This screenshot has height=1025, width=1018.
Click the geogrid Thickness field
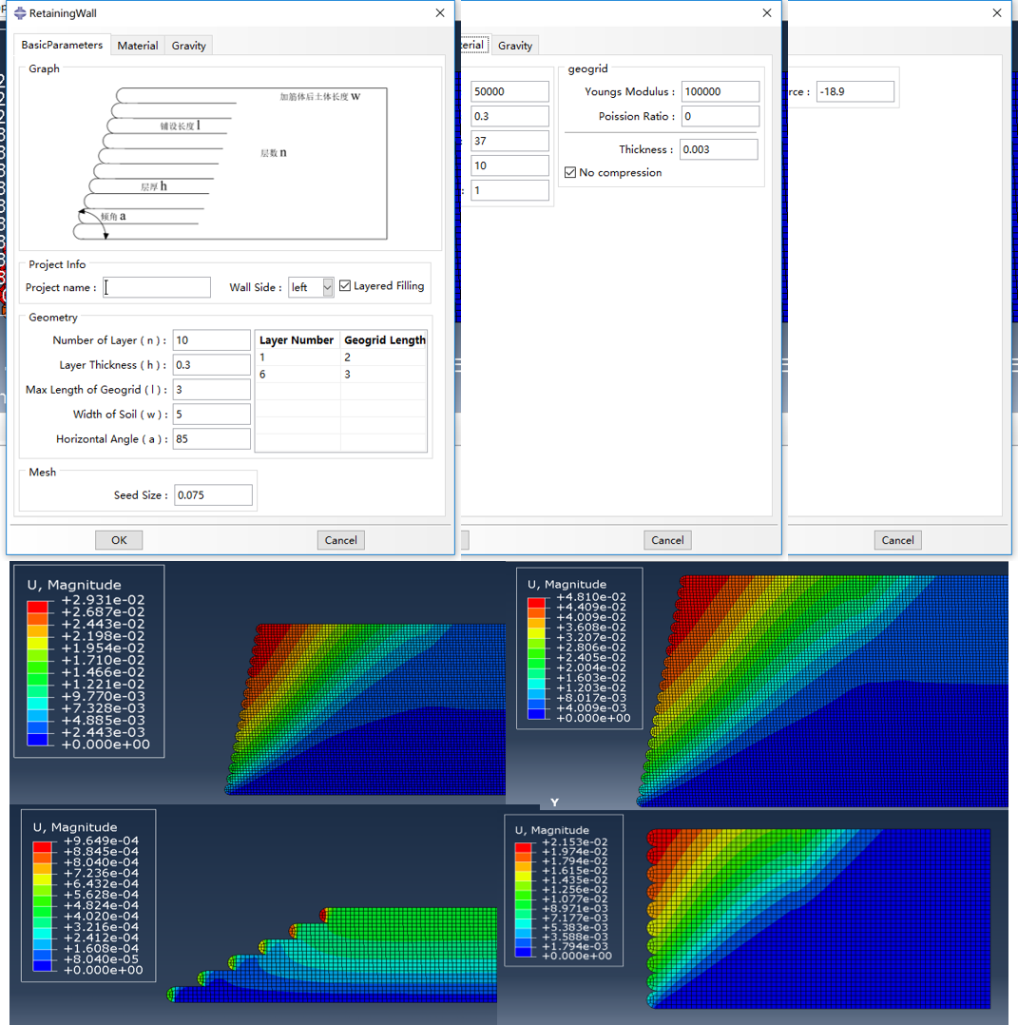[x=719, y=149]
